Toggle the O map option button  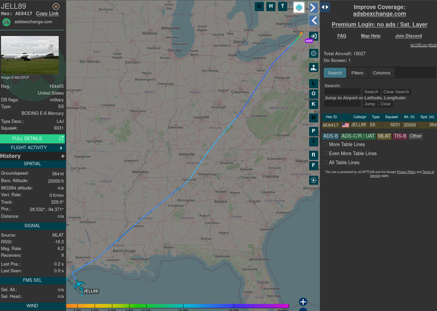point(313,94)
